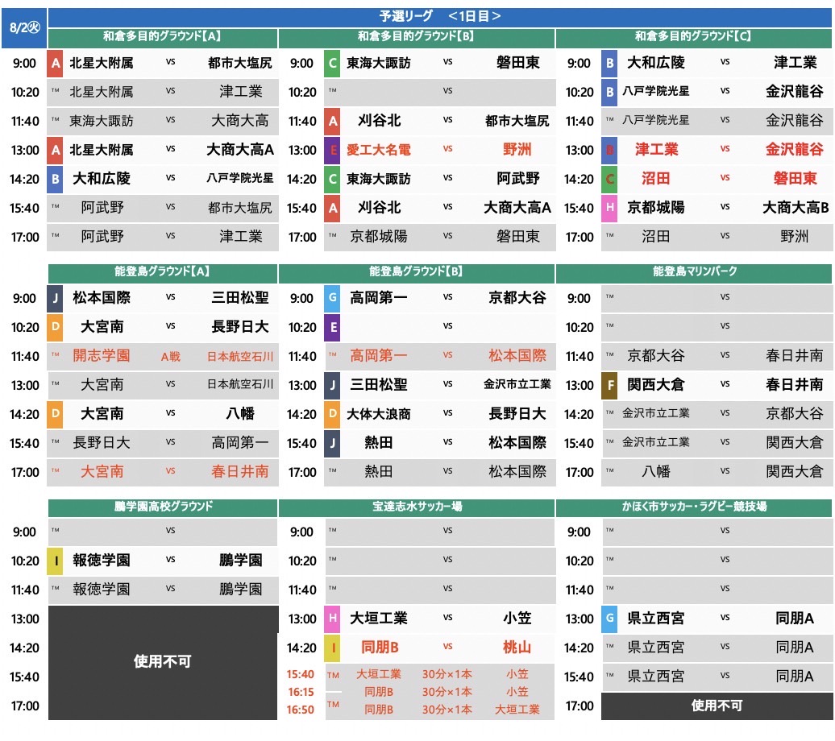
Task: Select the orange D badge beside 大体大浪商
Action: [x=332, y=414]
